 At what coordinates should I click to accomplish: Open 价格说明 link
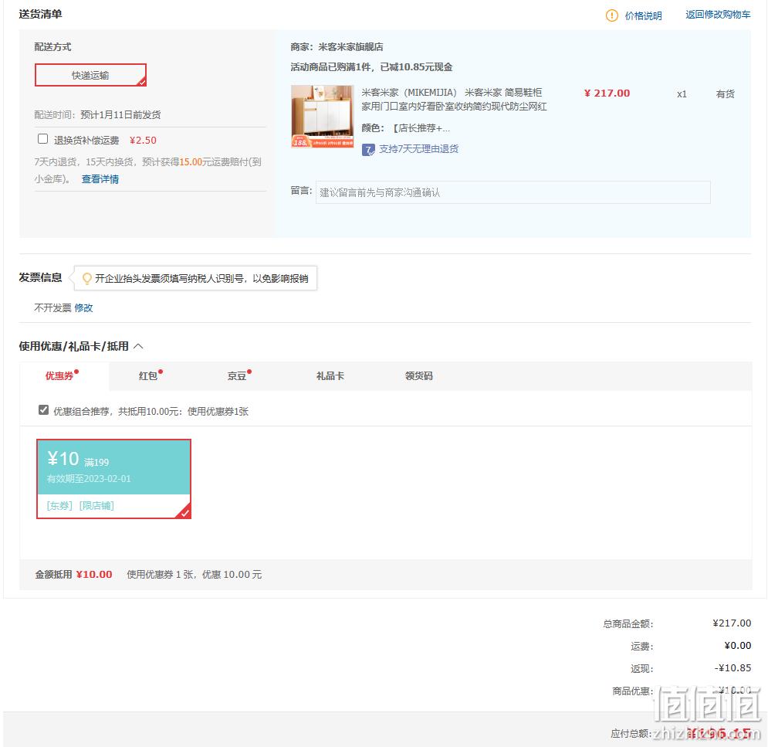[x=643, y=15]
